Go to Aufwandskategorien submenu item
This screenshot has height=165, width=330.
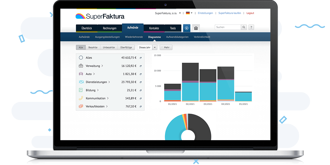177,37
